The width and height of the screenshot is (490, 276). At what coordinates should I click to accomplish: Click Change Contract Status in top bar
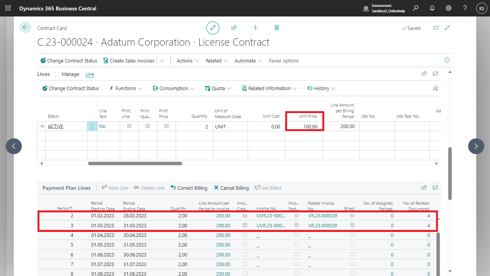pyautogui.click(x=69, y=61)
